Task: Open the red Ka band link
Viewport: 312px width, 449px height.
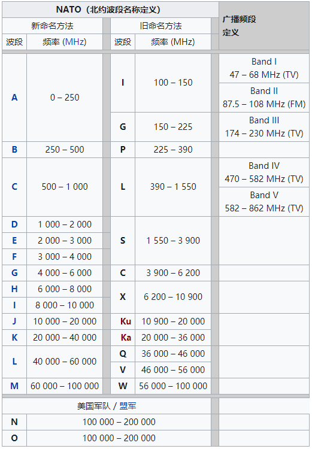Action: [126, 338]
